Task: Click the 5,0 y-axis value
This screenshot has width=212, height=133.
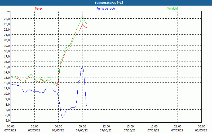Action: (7, 120)
